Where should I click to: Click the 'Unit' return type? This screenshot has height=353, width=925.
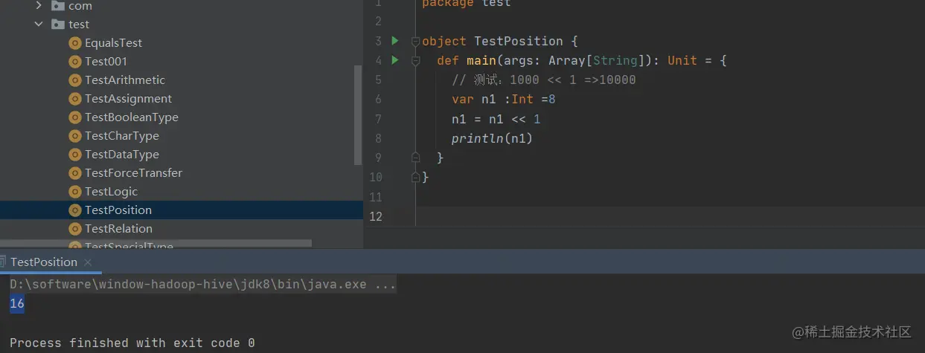click(x=682, y=60)
